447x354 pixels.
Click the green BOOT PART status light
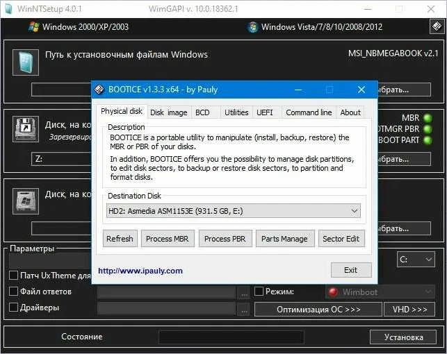point(428,140)
